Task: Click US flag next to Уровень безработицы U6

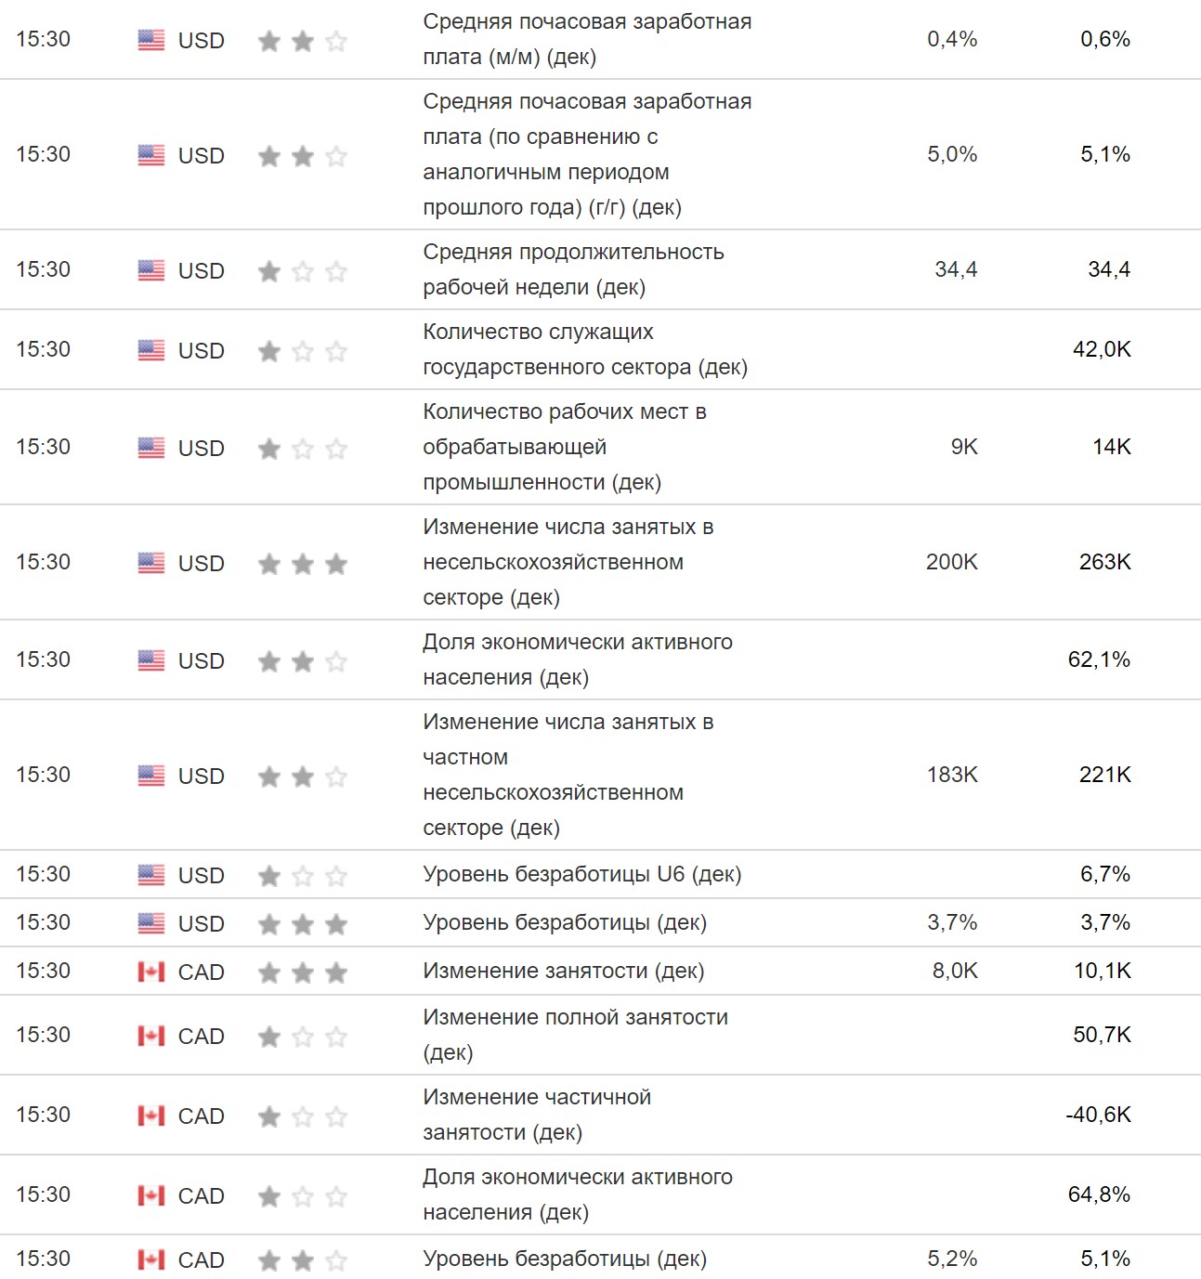Action: pos(150,875)
